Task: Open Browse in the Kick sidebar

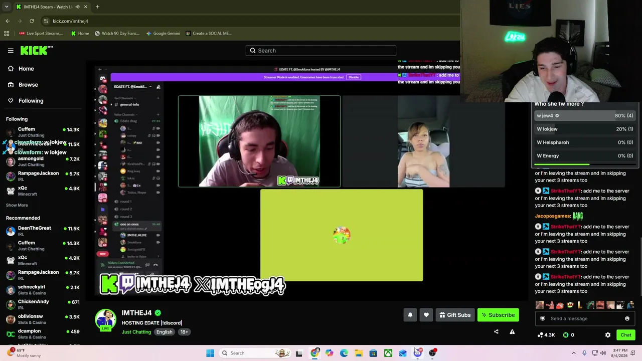Action: pos(28,85)
